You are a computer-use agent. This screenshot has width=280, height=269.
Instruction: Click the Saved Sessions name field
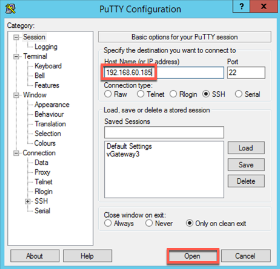[164, 132]
